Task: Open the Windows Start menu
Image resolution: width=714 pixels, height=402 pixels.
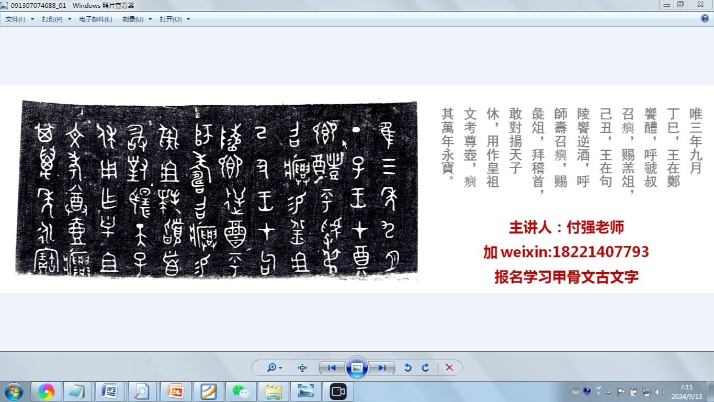Action: (14, 392)
